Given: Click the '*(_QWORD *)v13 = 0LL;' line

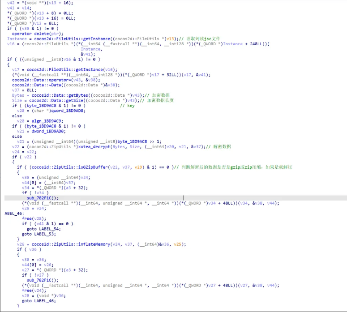Looking at the screenshot, I should (x=33, y=23).
